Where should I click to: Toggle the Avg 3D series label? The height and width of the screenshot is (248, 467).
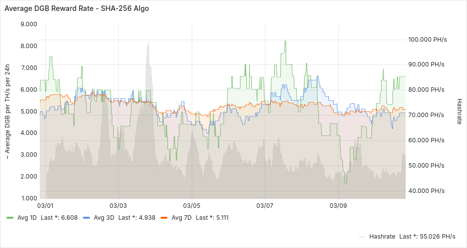point(102,218)
